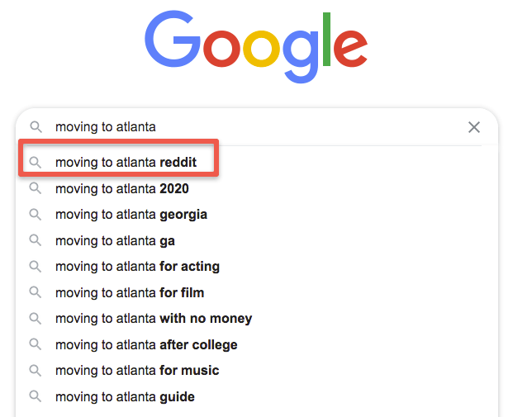Click magnifier icon beside '2020' suggestion

[x=36, y=188]
